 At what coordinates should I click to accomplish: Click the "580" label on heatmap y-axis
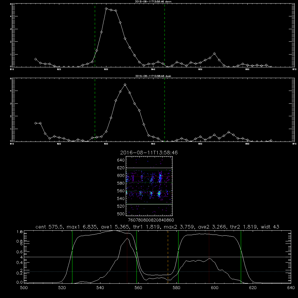[x=121, y=183]
